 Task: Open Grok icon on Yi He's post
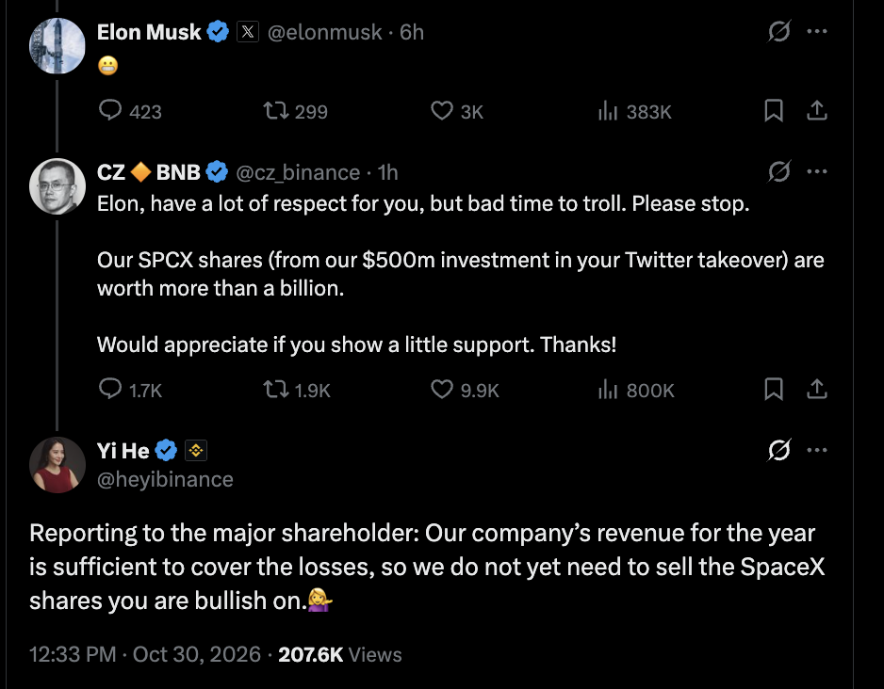click(x=779, y=450)
